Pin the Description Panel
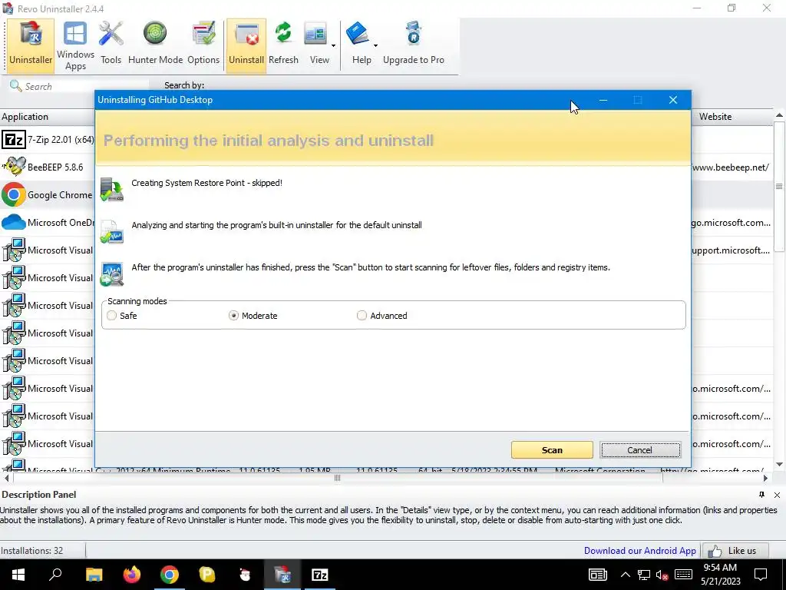This screenshot has height=590, width=786. [x=761, y=495]
